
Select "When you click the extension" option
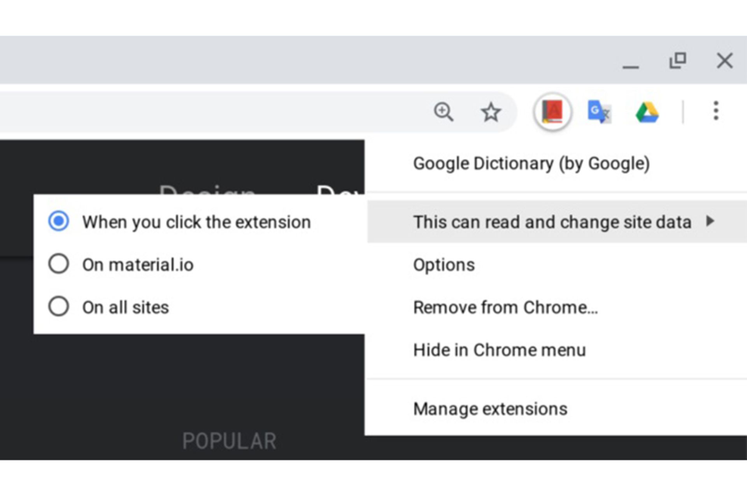59,221
